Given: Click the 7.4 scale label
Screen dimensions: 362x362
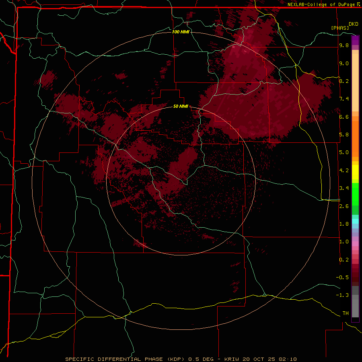Looking at the screenshot, I should pos(344,99).
